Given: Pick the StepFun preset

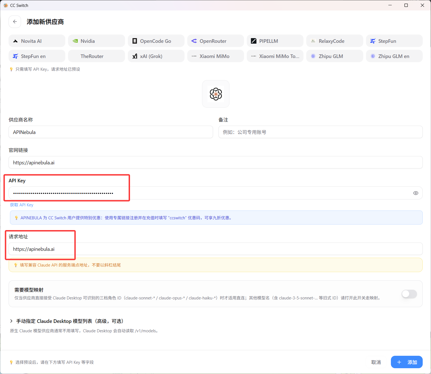Looking at the screenshot, I should coord(394,41).
